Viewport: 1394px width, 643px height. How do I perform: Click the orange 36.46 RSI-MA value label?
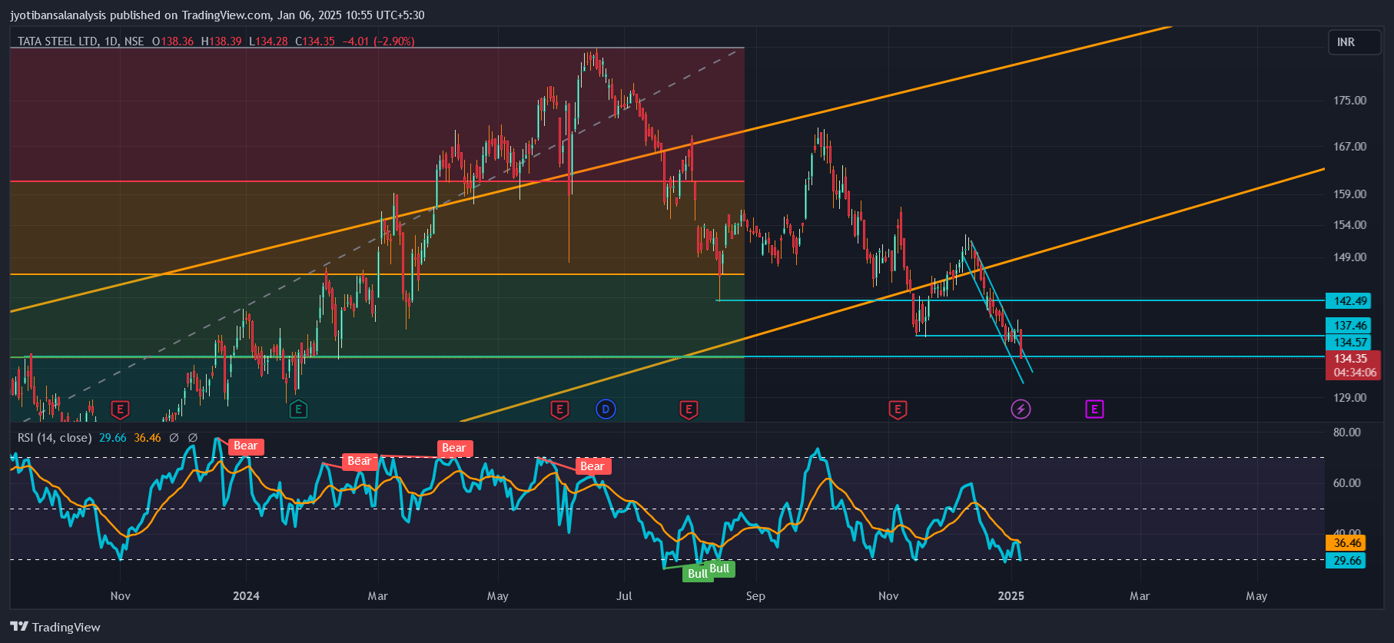point(1346,543)
